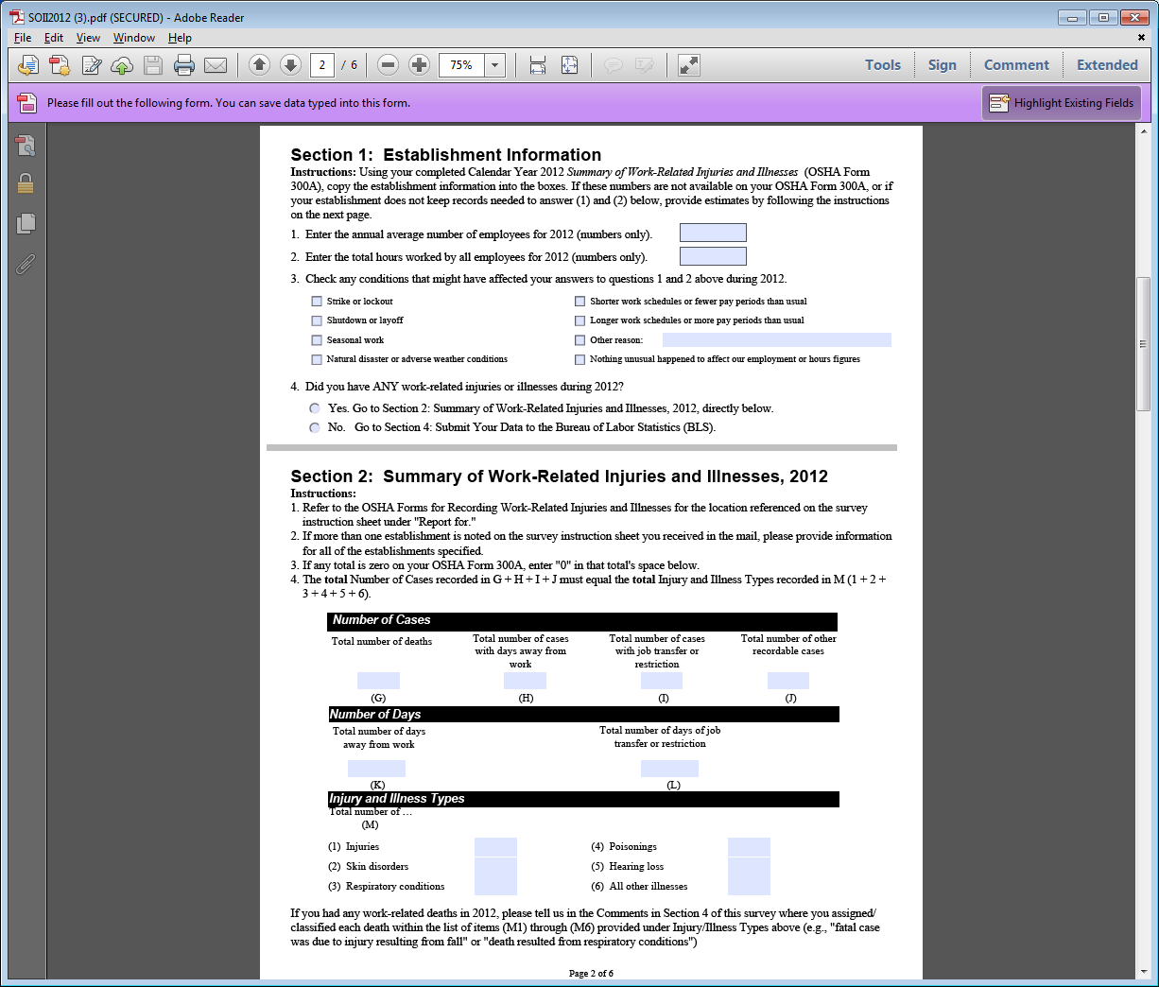
Task: Select 'Yes. Go to Section 2' radio button
Action: click(x=315, y=408)
